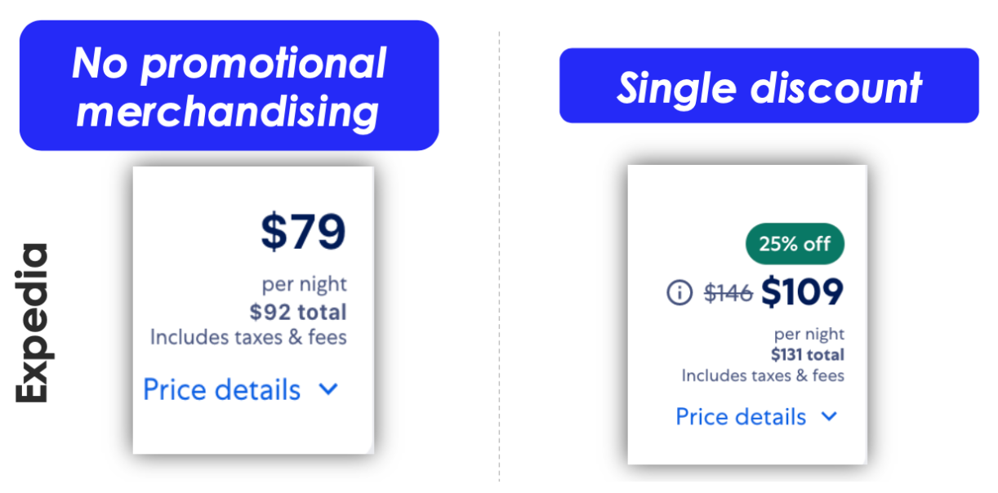Expand Price details chevron in the $79 card
The image size is (998, 493).
coord(328,390)
